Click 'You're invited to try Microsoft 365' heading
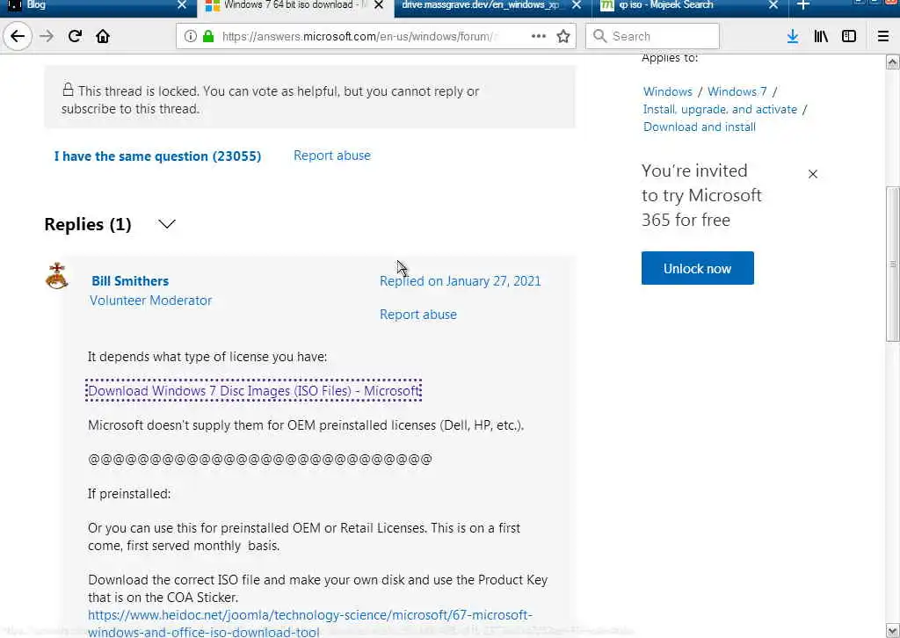 [x=701, y=195]
